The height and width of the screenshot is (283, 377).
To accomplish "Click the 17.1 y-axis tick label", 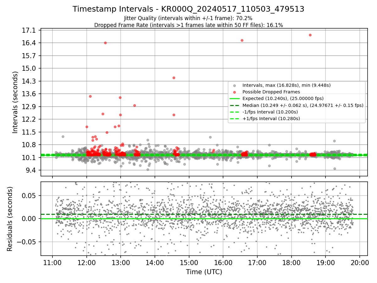I will coord(29,30).
